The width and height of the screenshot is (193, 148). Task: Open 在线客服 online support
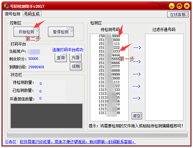click(x=178, y=14)
